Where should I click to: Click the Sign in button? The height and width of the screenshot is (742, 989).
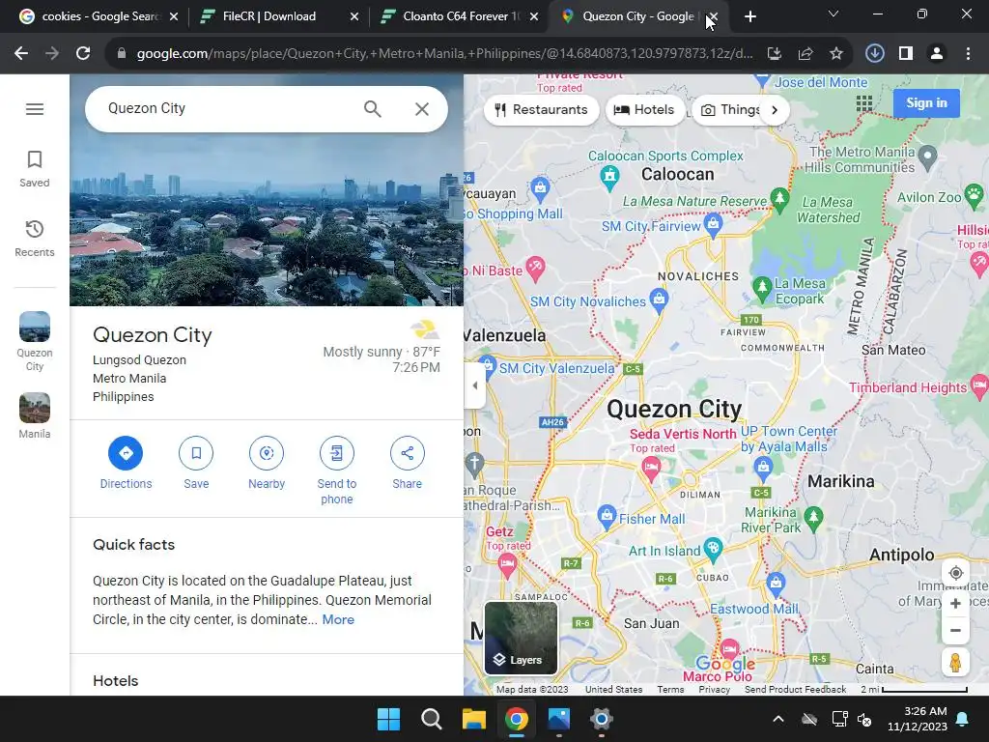coord(926,102)
